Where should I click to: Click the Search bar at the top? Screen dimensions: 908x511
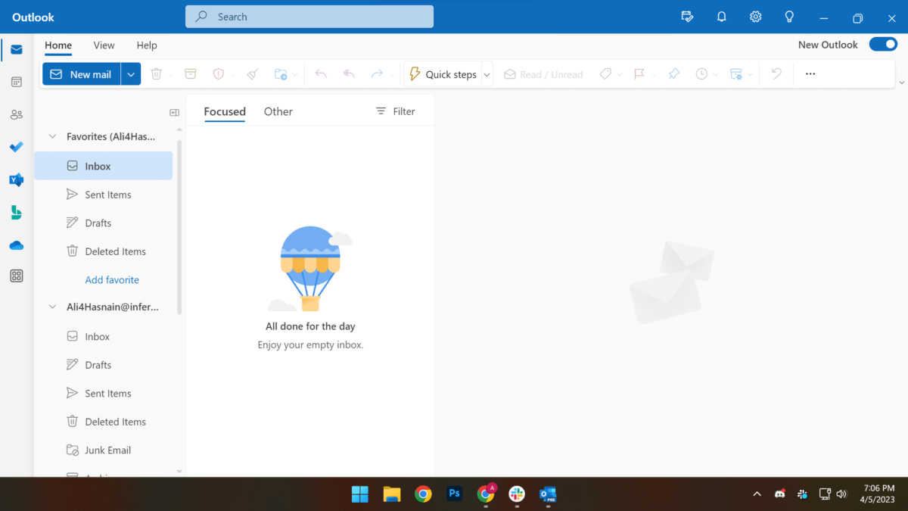click(x=309, y=16)
